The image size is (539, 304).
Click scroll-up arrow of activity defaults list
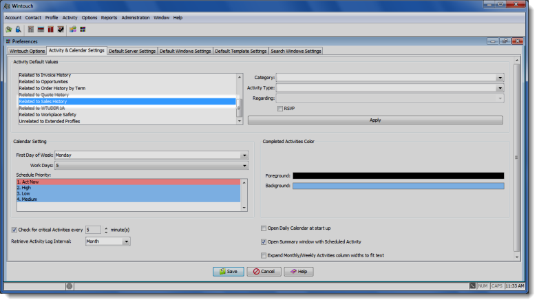240,76
